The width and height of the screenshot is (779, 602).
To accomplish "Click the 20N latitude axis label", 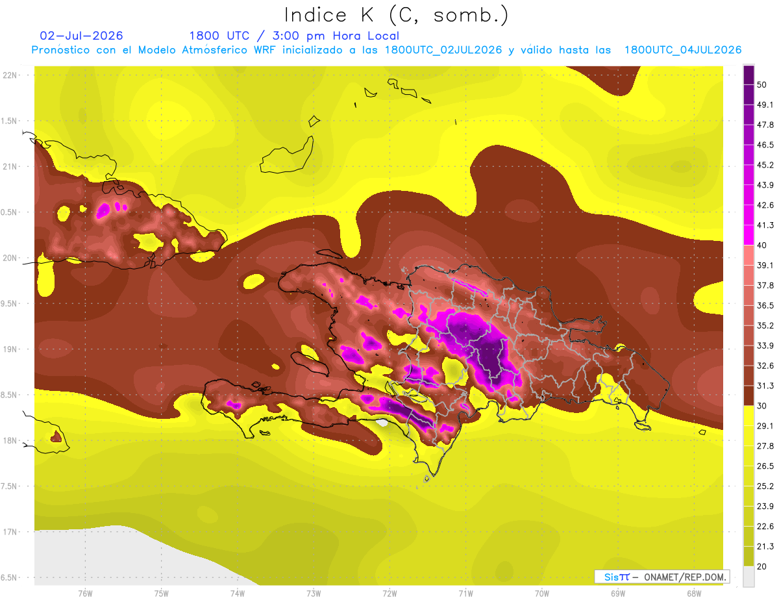I will tap(10, 258).
